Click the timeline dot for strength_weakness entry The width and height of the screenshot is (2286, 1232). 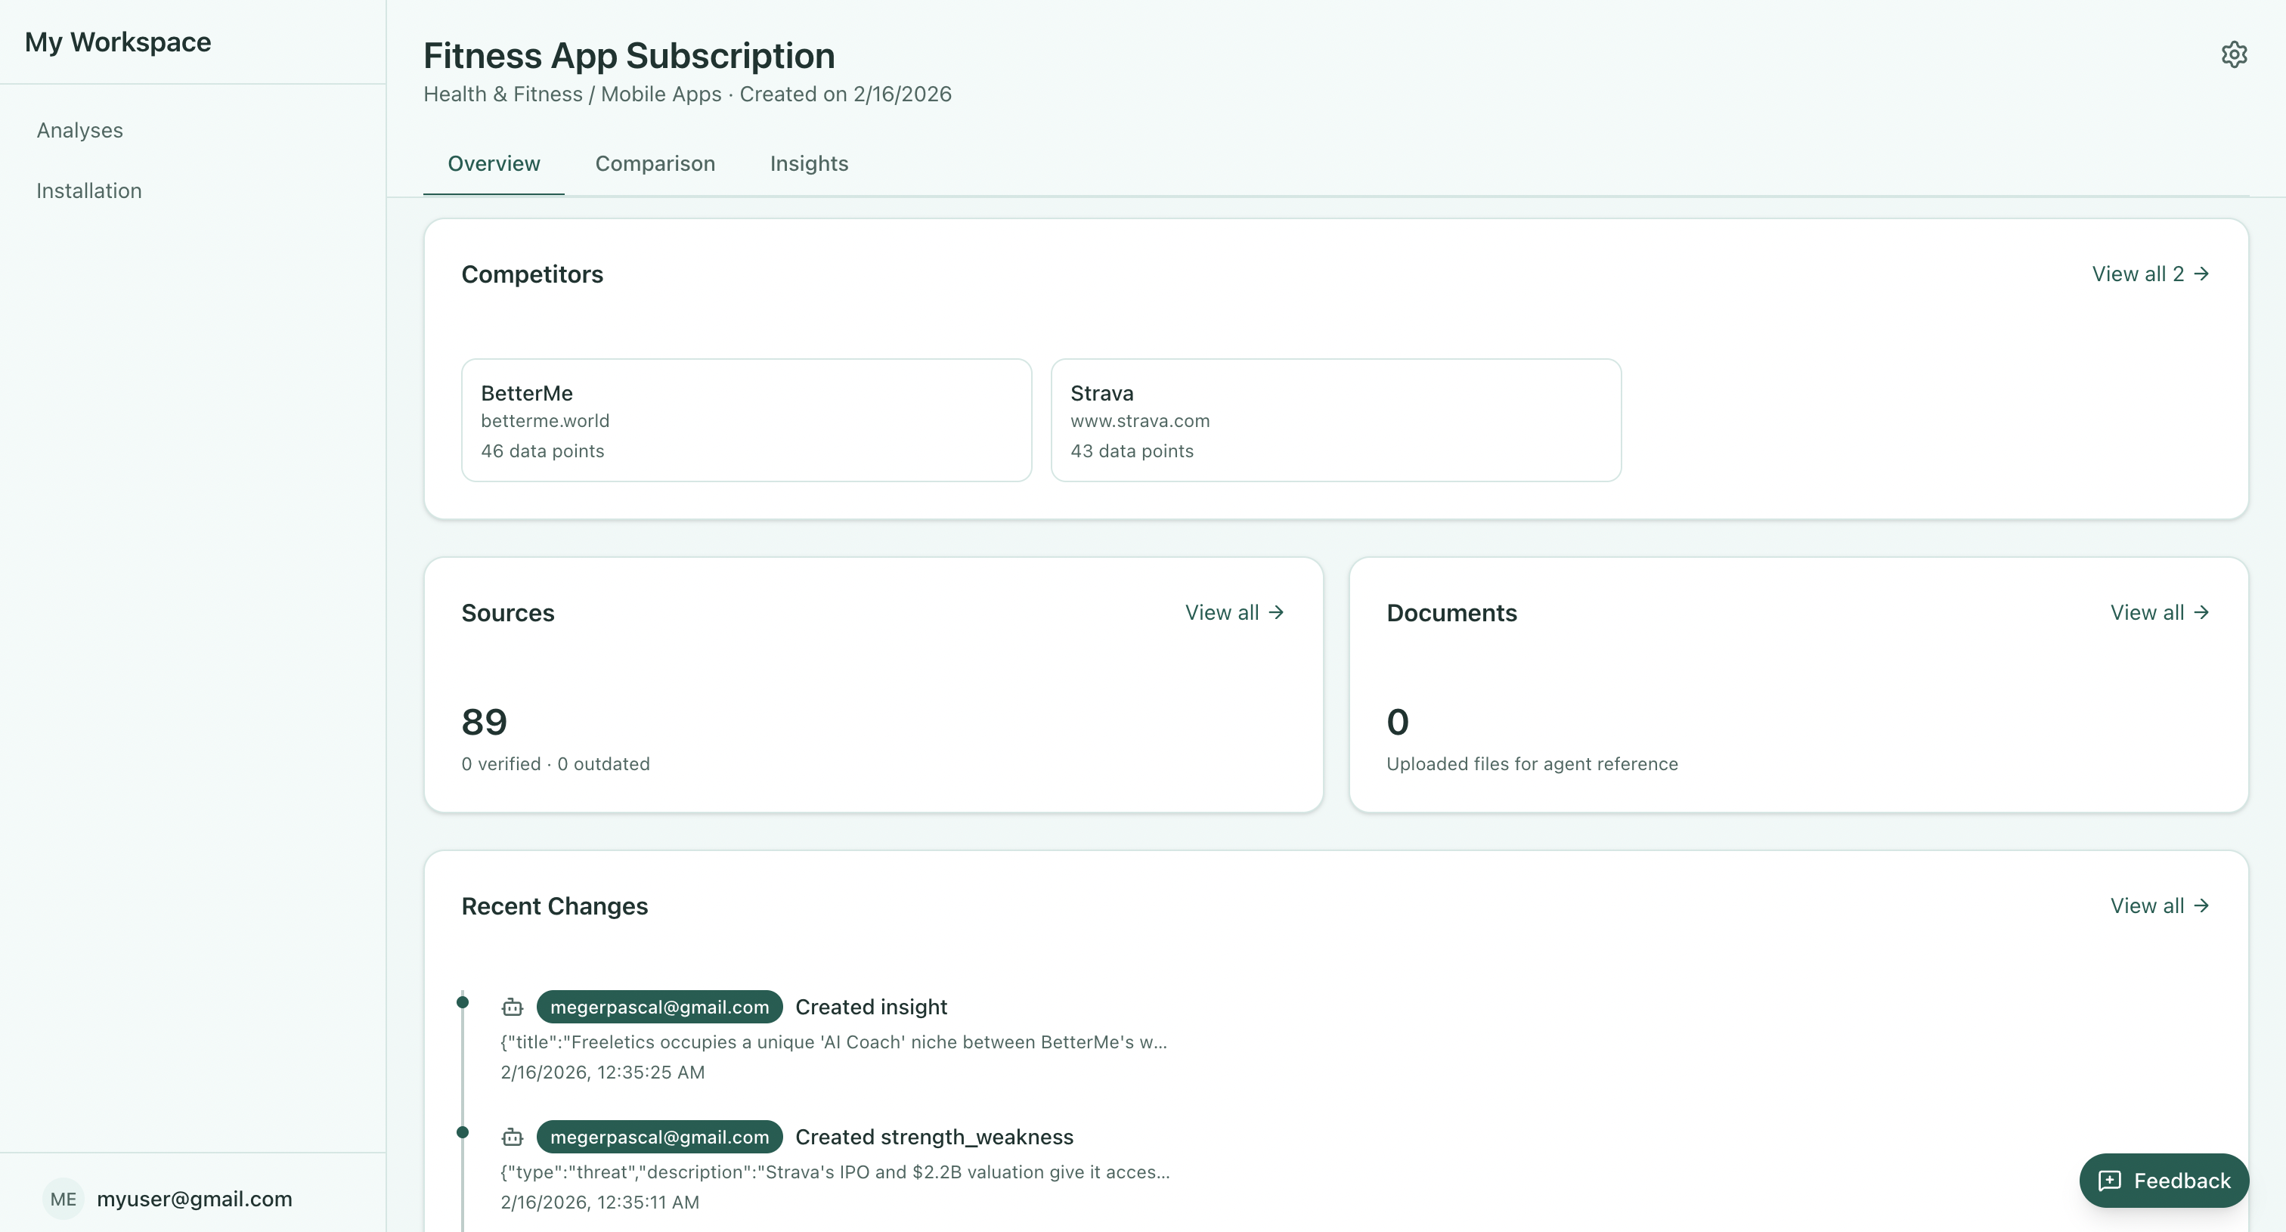click(x=463, y=1131)
